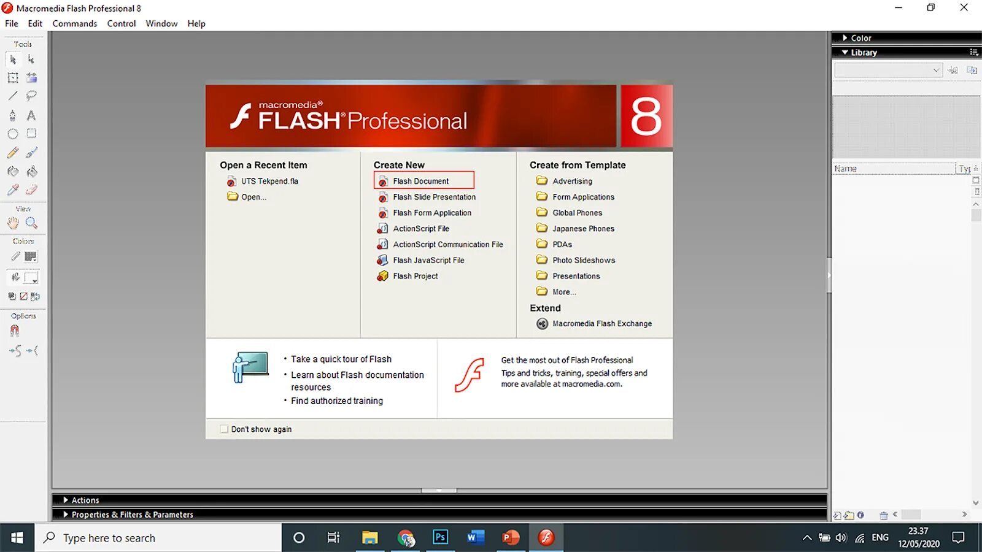Viewport: 982px width, 552px height.
Task: Expand the Actions panel
Action: point(66,500)
